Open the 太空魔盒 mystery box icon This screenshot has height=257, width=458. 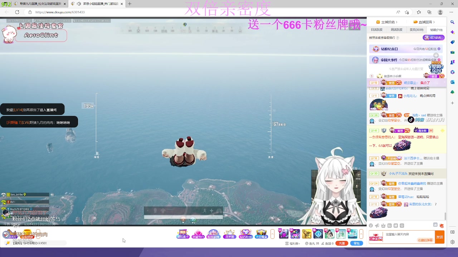tap(262, 233)
